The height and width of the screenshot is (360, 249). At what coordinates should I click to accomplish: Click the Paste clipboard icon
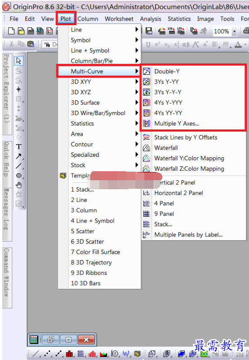coord(31,44)
